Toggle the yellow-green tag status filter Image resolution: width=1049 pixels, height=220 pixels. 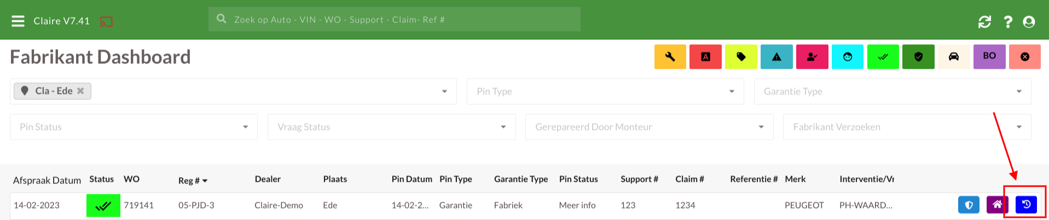point(741,57)
